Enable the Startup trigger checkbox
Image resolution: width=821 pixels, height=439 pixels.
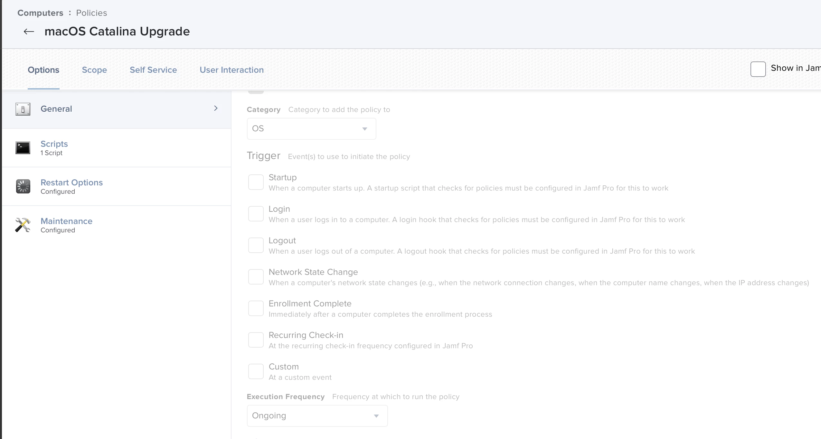coord(256,182)
